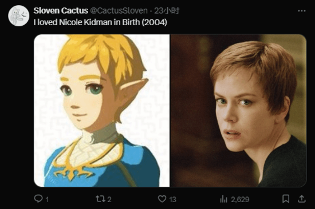Open the left illustrated character image
Image resolution: width=315 pixels, height=209 pixels.
coord(101,110)
